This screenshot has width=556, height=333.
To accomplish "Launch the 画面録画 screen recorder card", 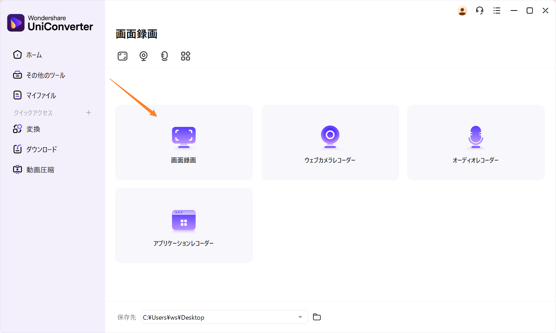I will (x=184, y=142).
